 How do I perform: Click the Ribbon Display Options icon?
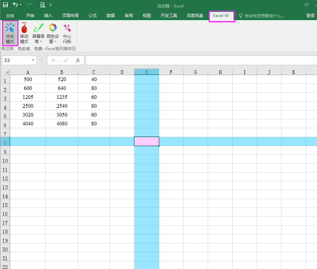point(306,5)
